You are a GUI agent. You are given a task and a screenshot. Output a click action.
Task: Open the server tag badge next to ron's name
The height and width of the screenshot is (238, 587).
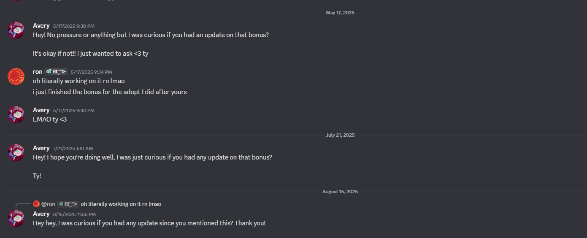(x=56, y=72)
